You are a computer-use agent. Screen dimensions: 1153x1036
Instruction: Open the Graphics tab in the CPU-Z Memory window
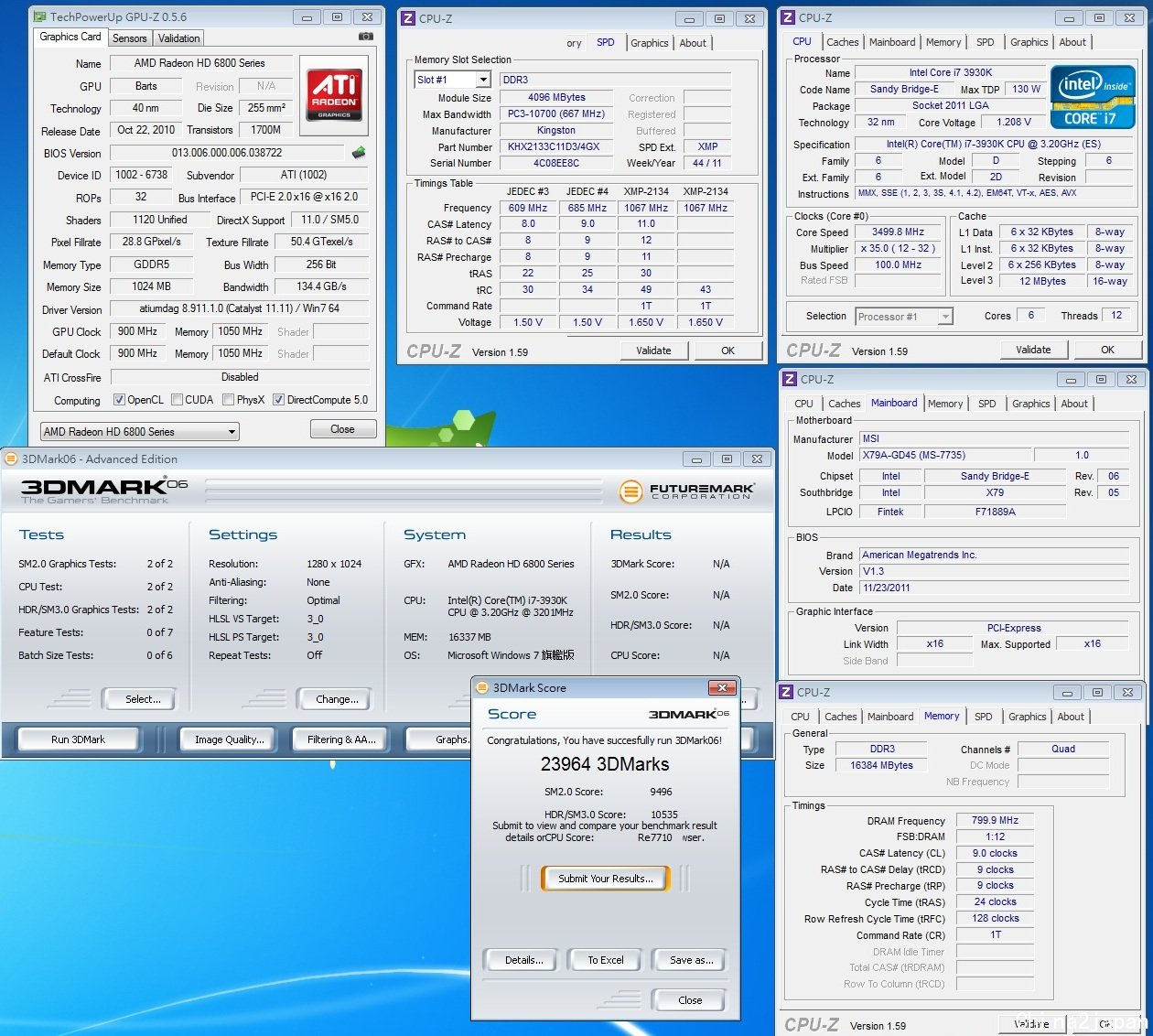pos(1028,717)
